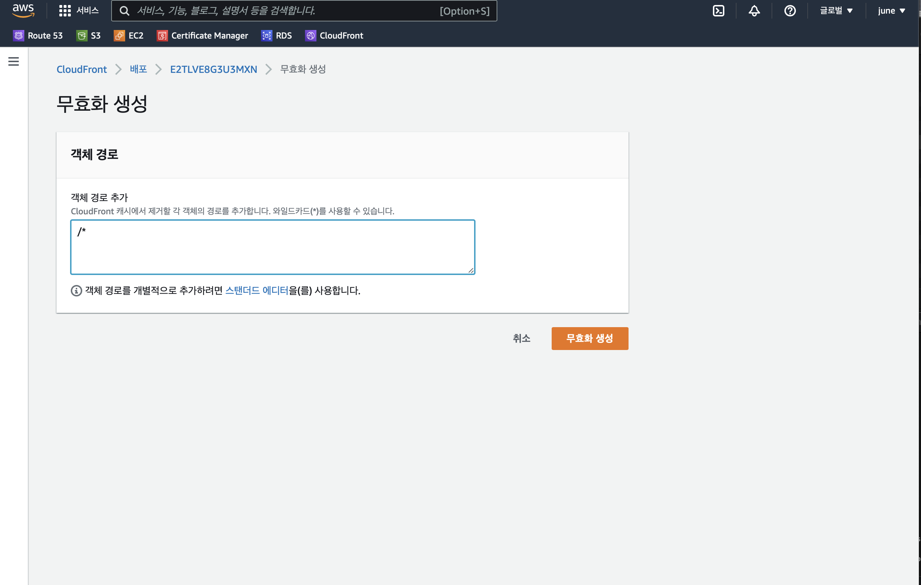
Task: Open the Route 53 favorites shortcut
Action: pyautogui.click(x=38, y=35)
